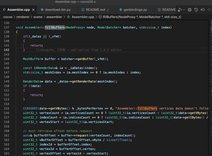Click line number 155 in the gutter
212x156 pixels.
tap(7, 109)
